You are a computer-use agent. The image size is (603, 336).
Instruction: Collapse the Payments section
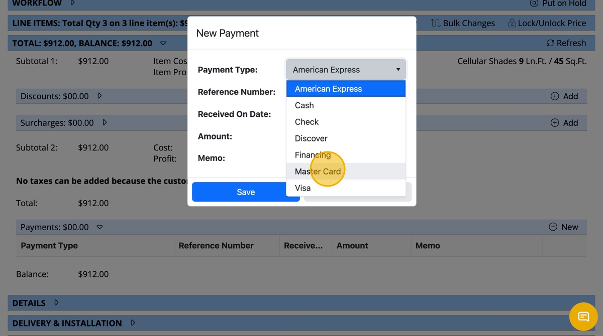tap(99, 227)
